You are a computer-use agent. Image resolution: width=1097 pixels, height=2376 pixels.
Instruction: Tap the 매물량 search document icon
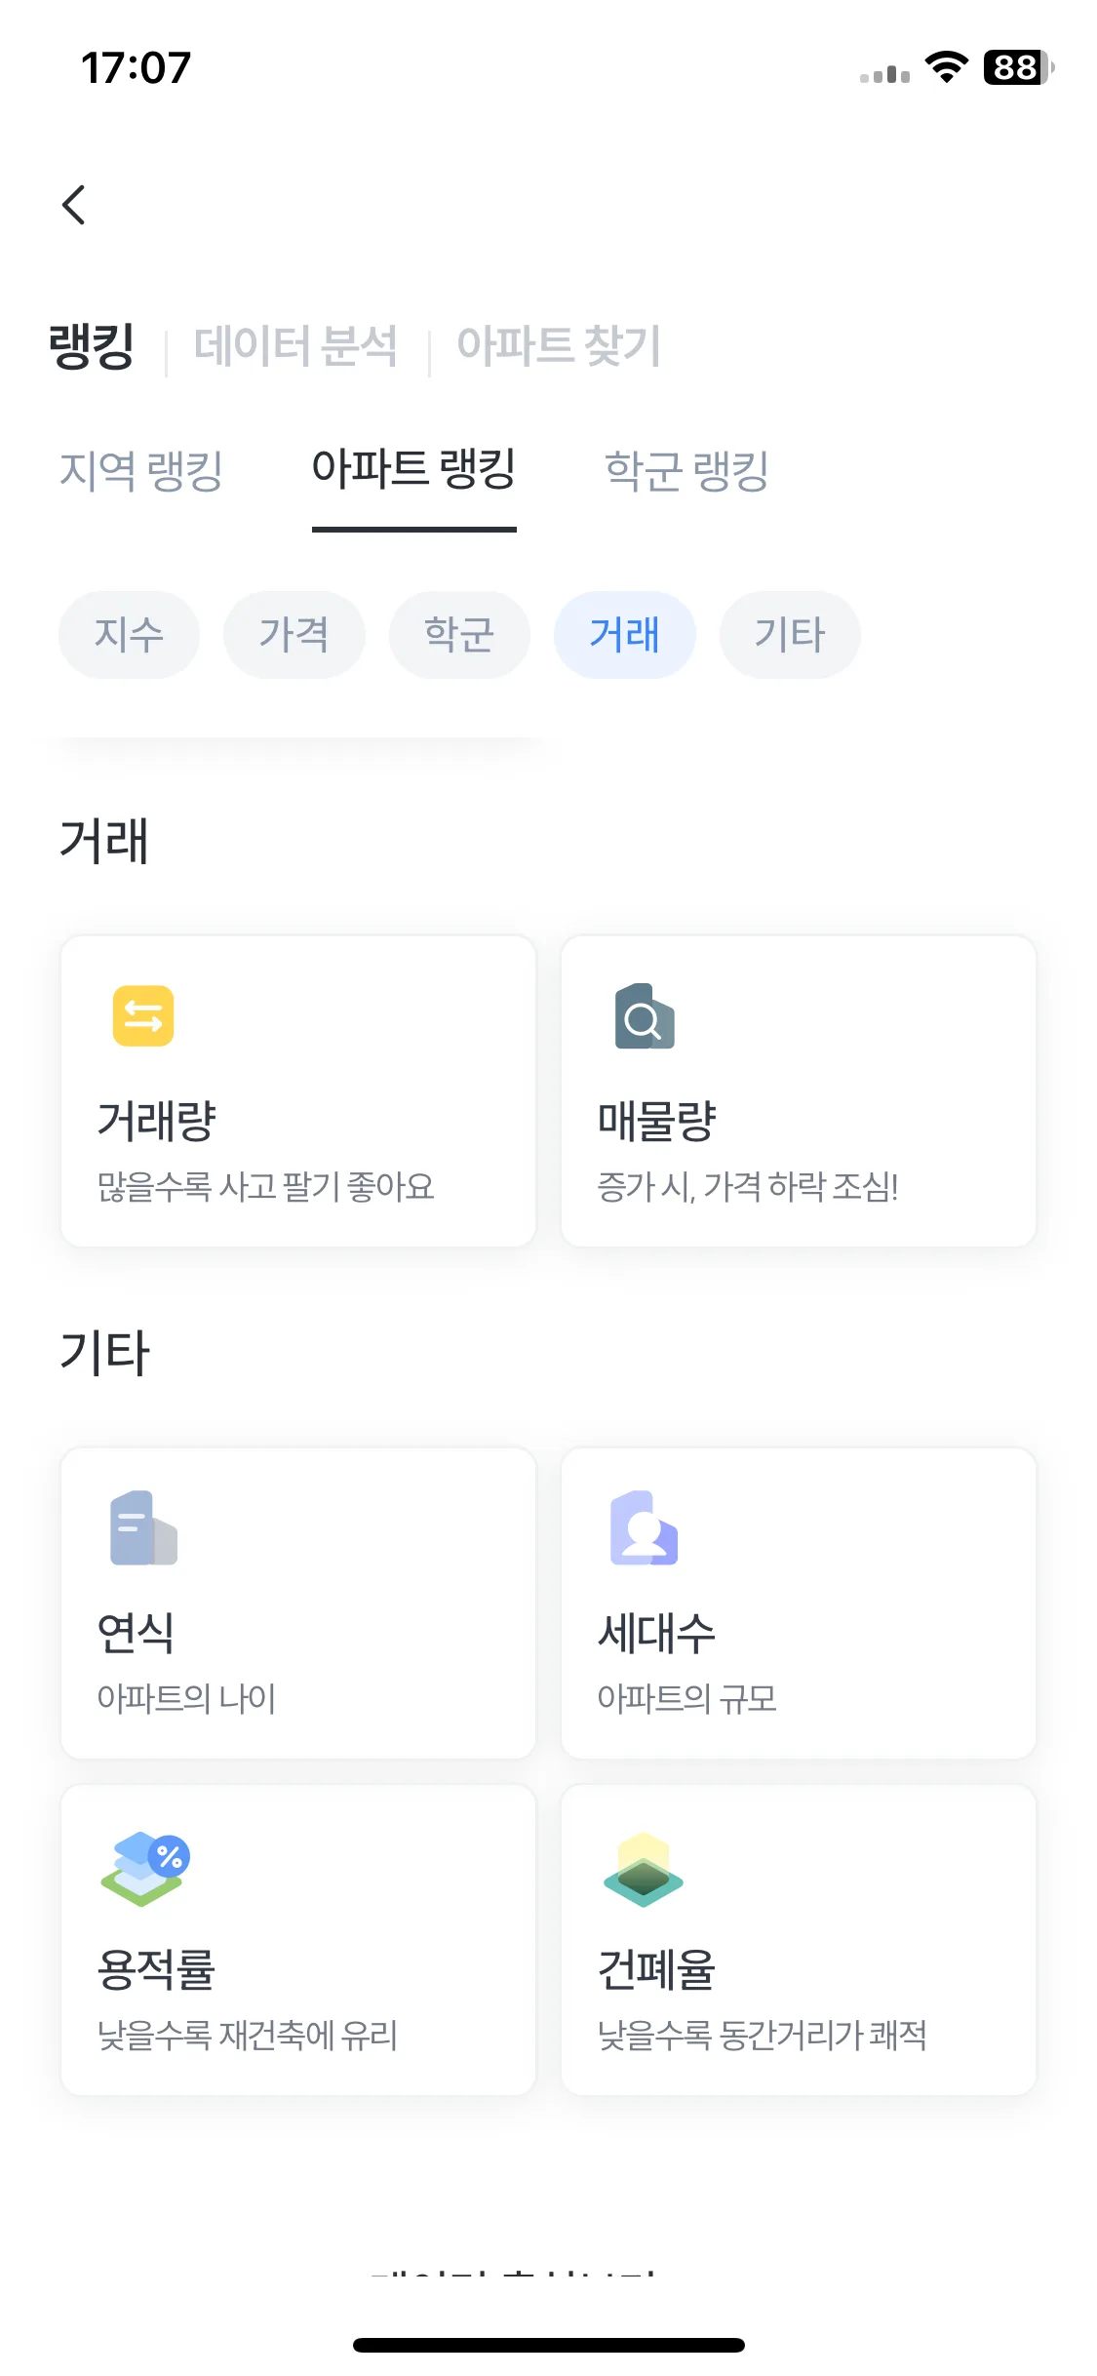(645, 1016)
